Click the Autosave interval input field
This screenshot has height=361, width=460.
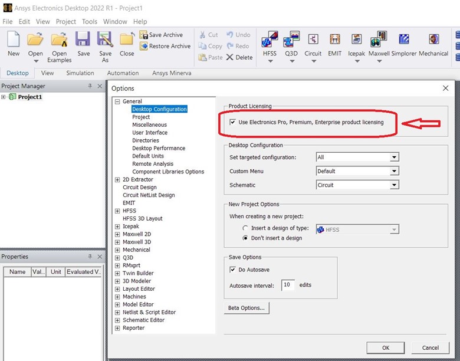288,285
